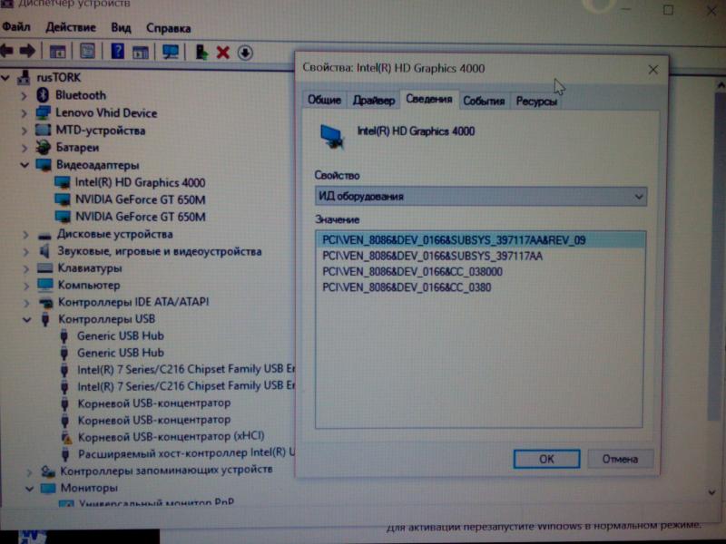Click the back arrow in the toolbar
Viewport: 726px width, 544px height.
click(x=7, y=52)
